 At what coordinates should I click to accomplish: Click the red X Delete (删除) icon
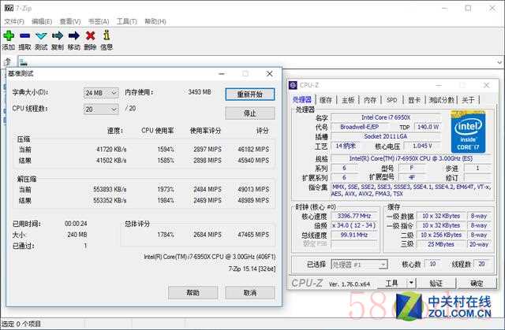pyautogui.click(x=90, y=35)
